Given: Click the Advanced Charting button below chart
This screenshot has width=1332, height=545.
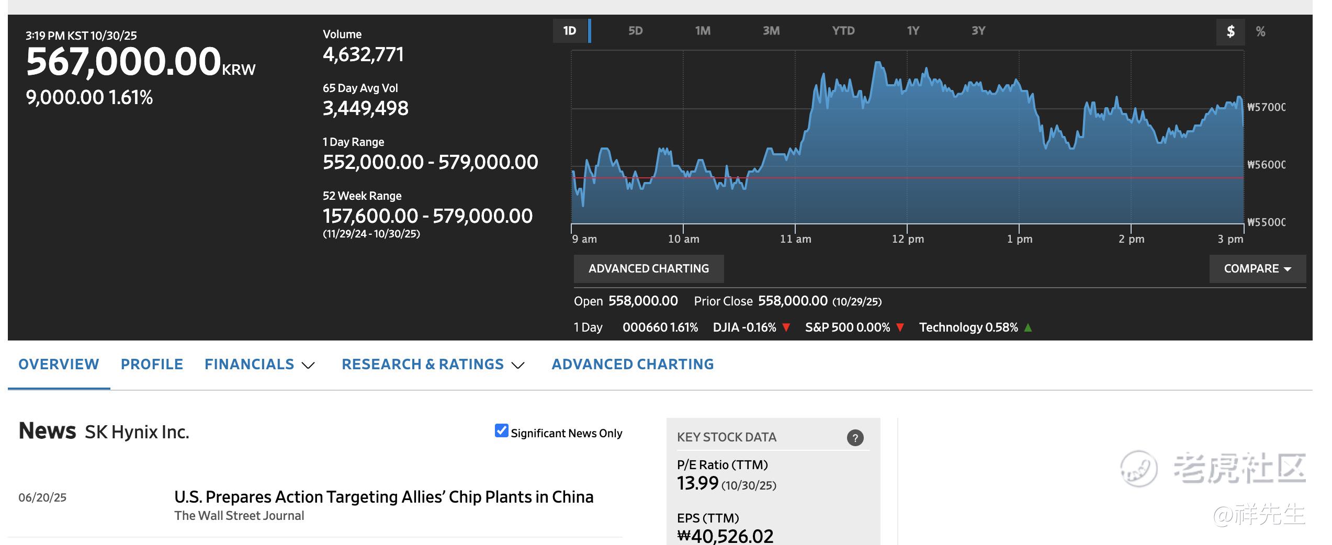Looking at the screenshot, I should [649, 269].
